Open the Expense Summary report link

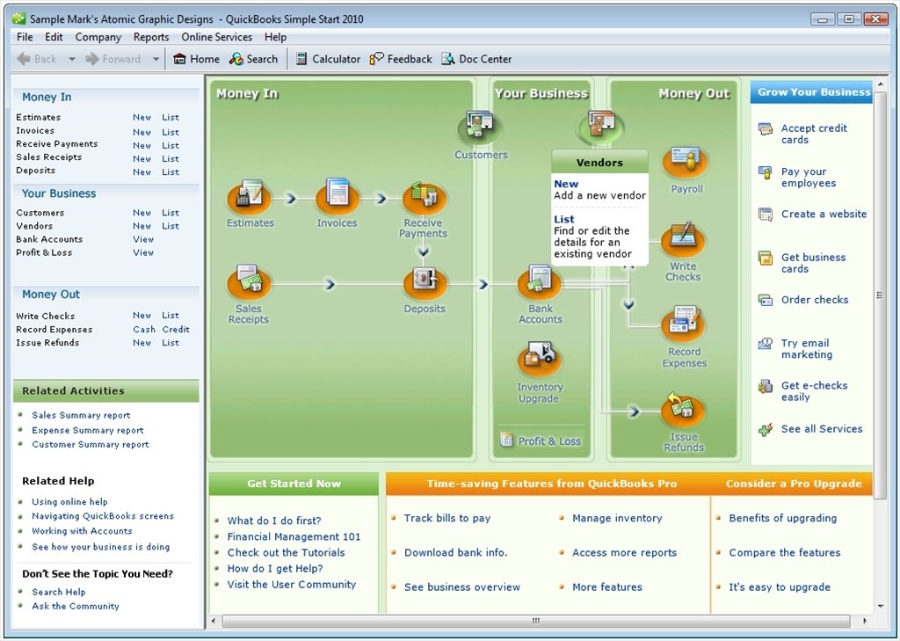tap(88, 430)
